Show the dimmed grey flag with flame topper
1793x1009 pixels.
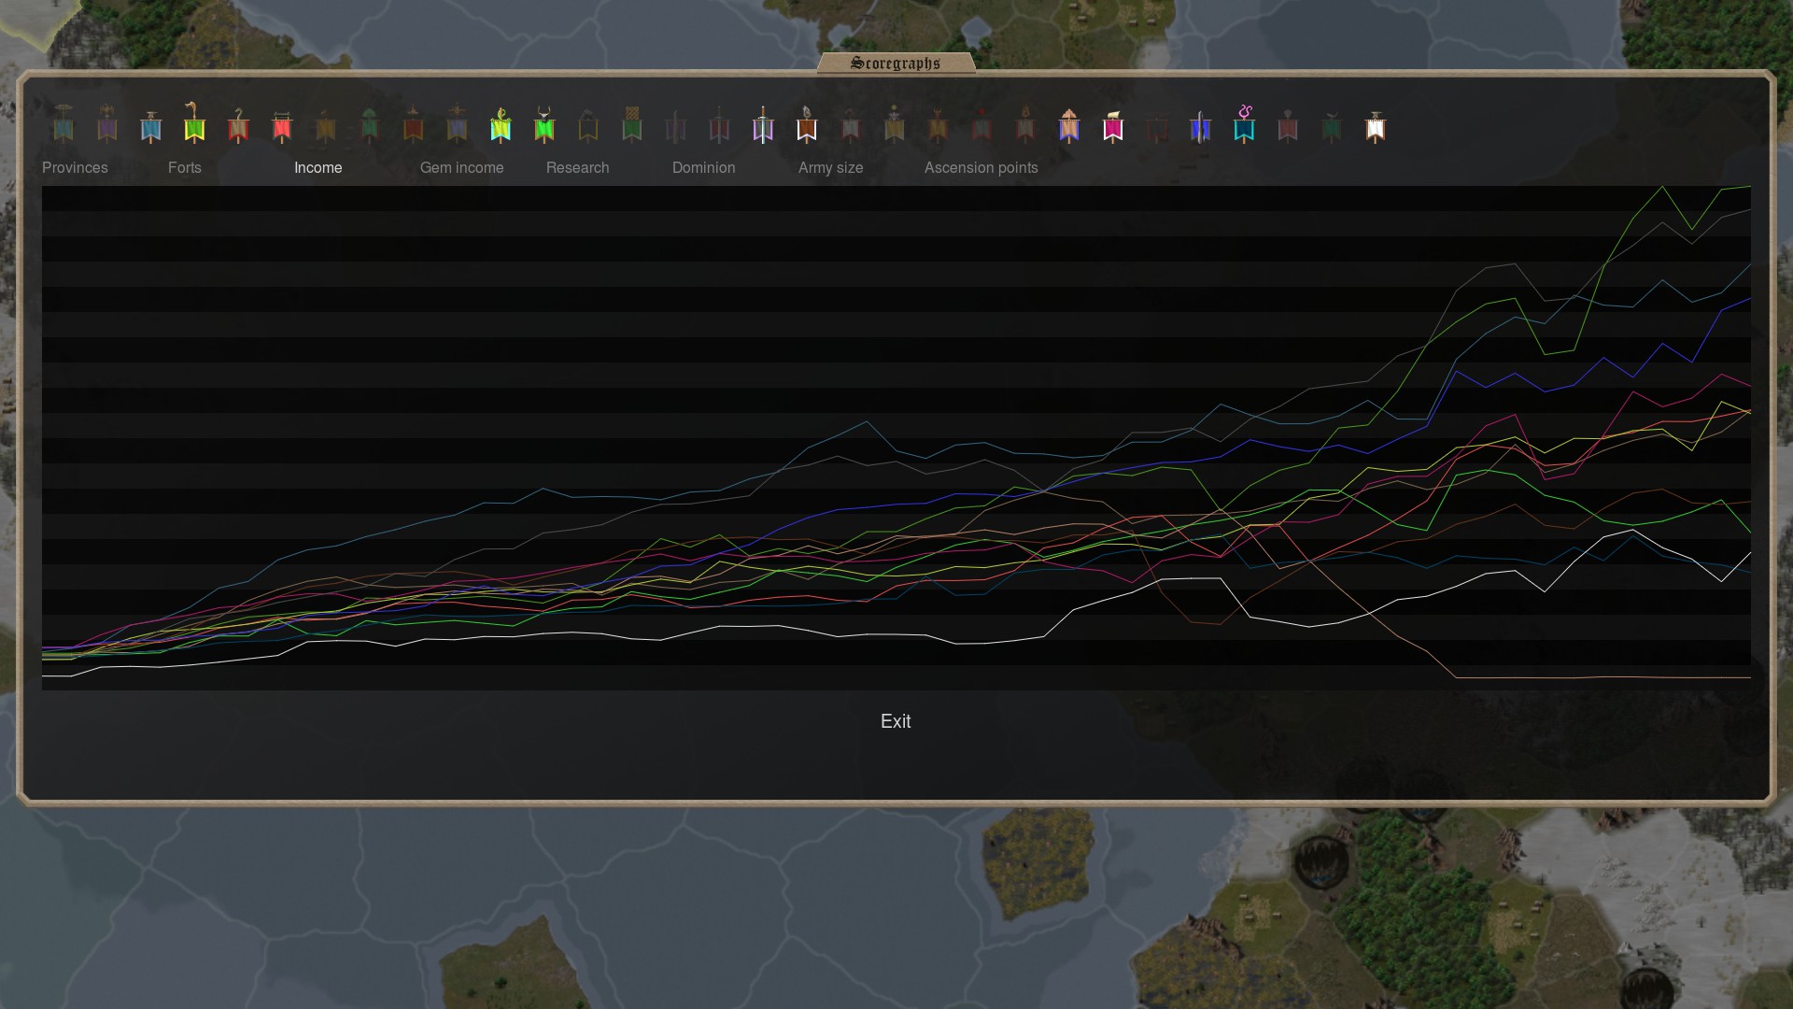coord(1025,125)
